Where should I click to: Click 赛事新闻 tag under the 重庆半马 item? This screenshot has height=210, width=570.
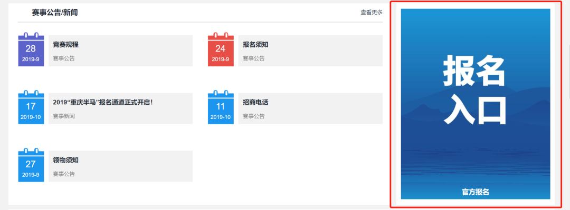64,116
